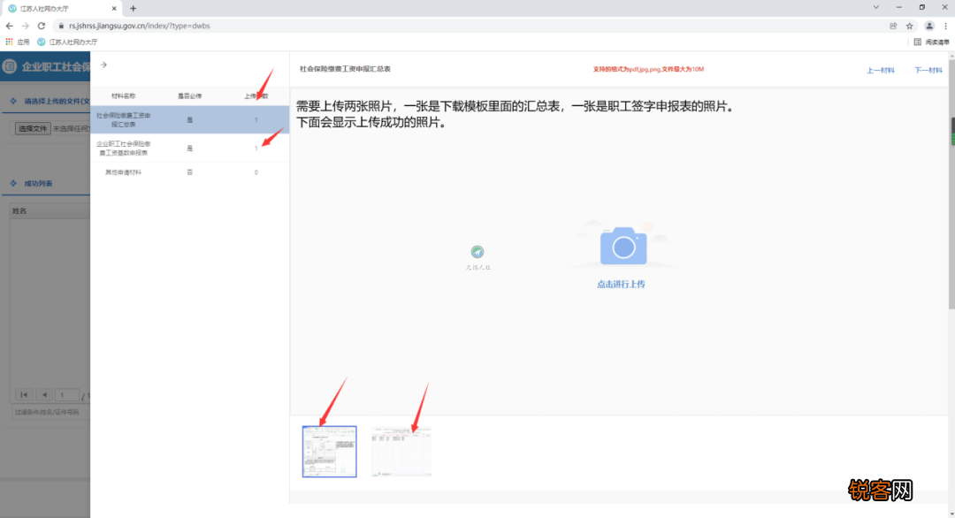Open the 阅读清单 reading list icon
The width and height of the screenshot is (955, 518).
tap(919, 41)
